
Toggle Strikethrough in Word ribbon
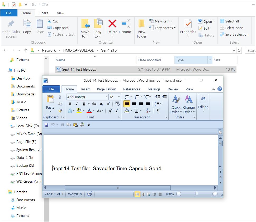pyautogui.click(x=94, y=104)
